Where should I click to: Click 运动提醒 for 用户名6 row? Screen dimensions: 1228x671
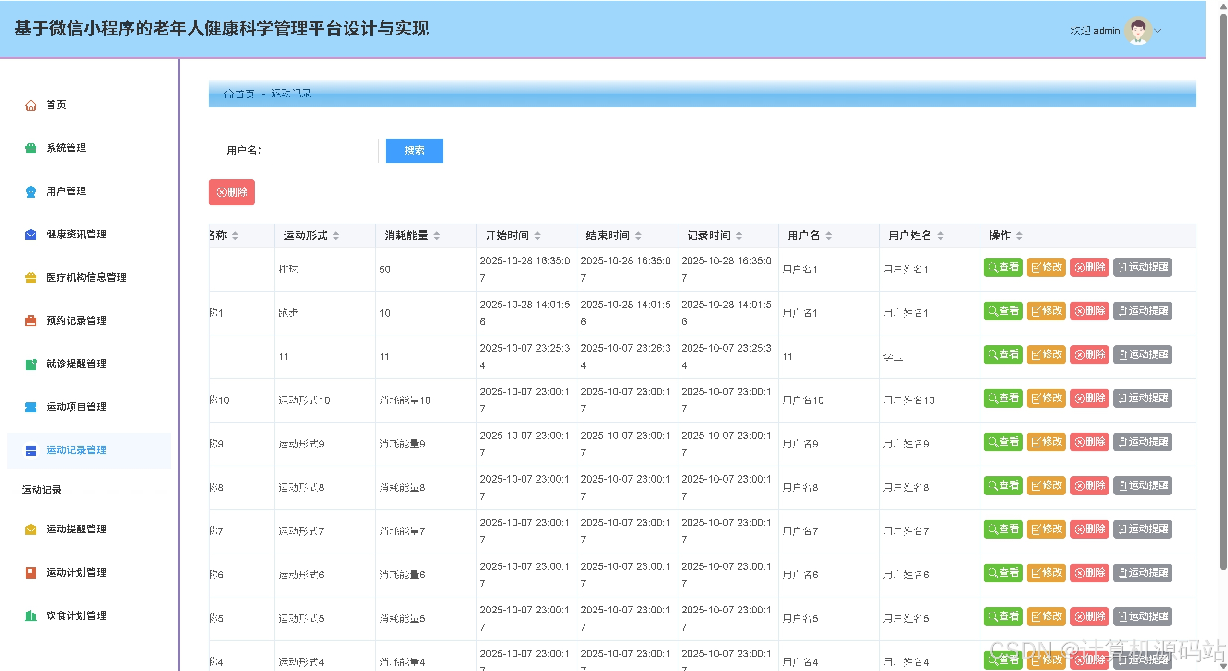coord(1143,573)
